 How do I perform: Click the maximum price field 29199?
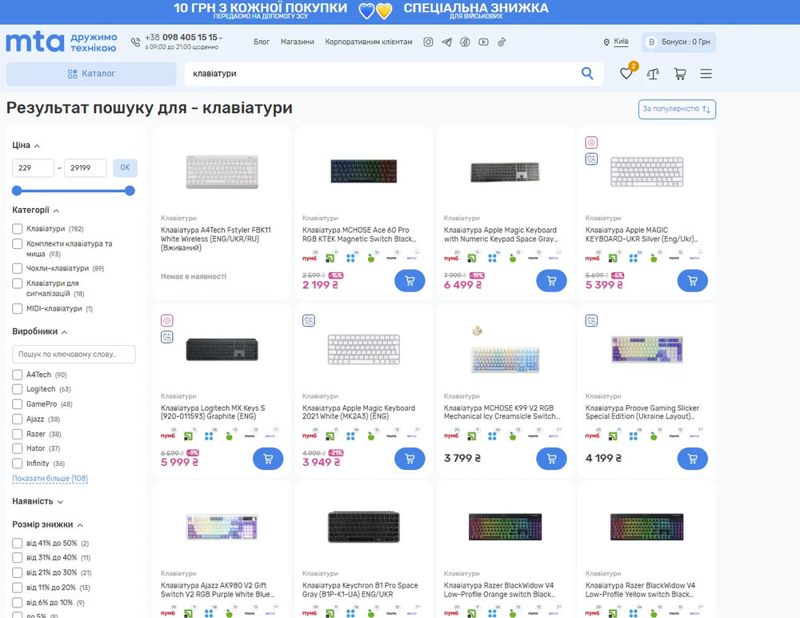coord(86,167)
